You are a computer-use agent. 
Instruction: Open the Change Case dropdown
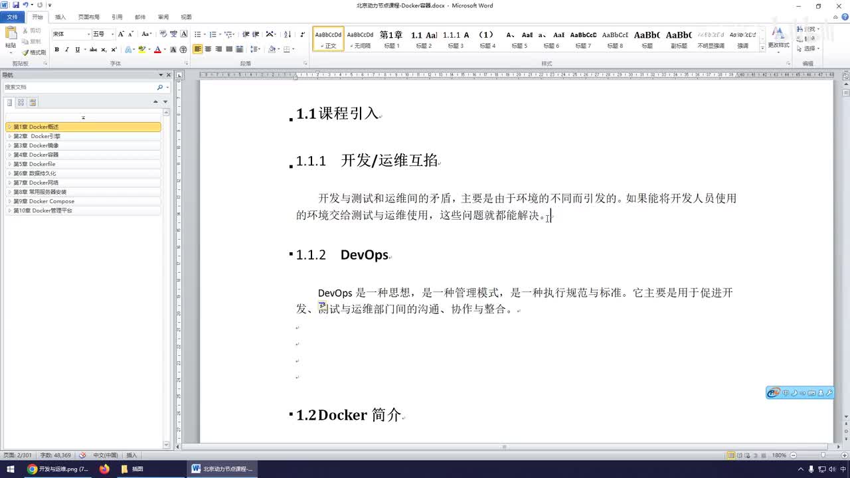pos(146,34)
